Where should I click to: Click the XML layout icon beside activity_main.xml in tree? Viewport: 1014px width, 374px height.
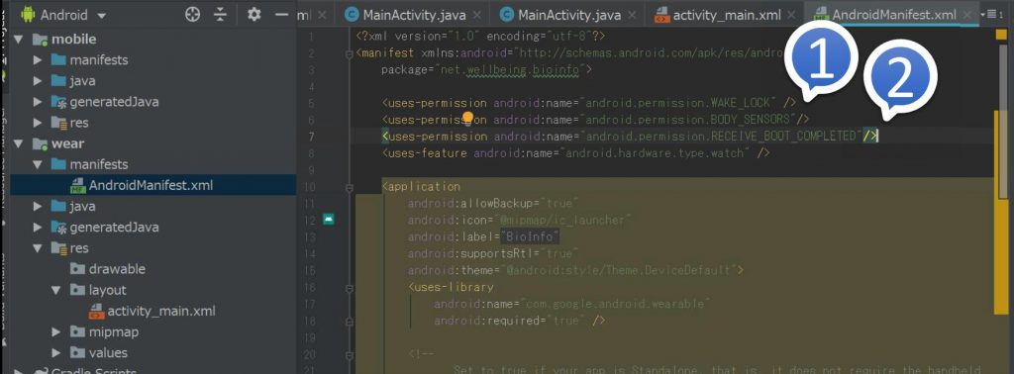pyautogui.click(x=96, y=312)
